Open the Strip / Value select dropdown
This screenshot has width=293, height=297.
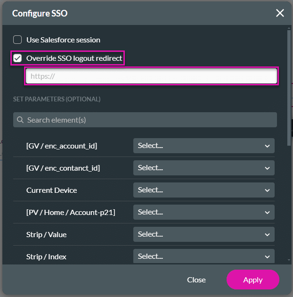coord(204,234)
